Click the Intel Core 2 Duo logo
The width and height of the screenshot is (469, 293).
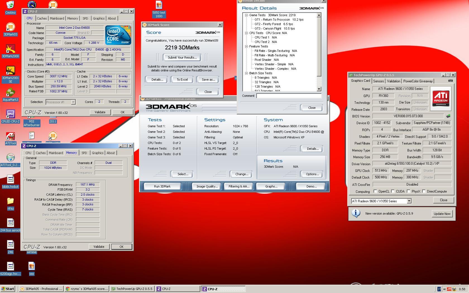[x=118, y=35]
